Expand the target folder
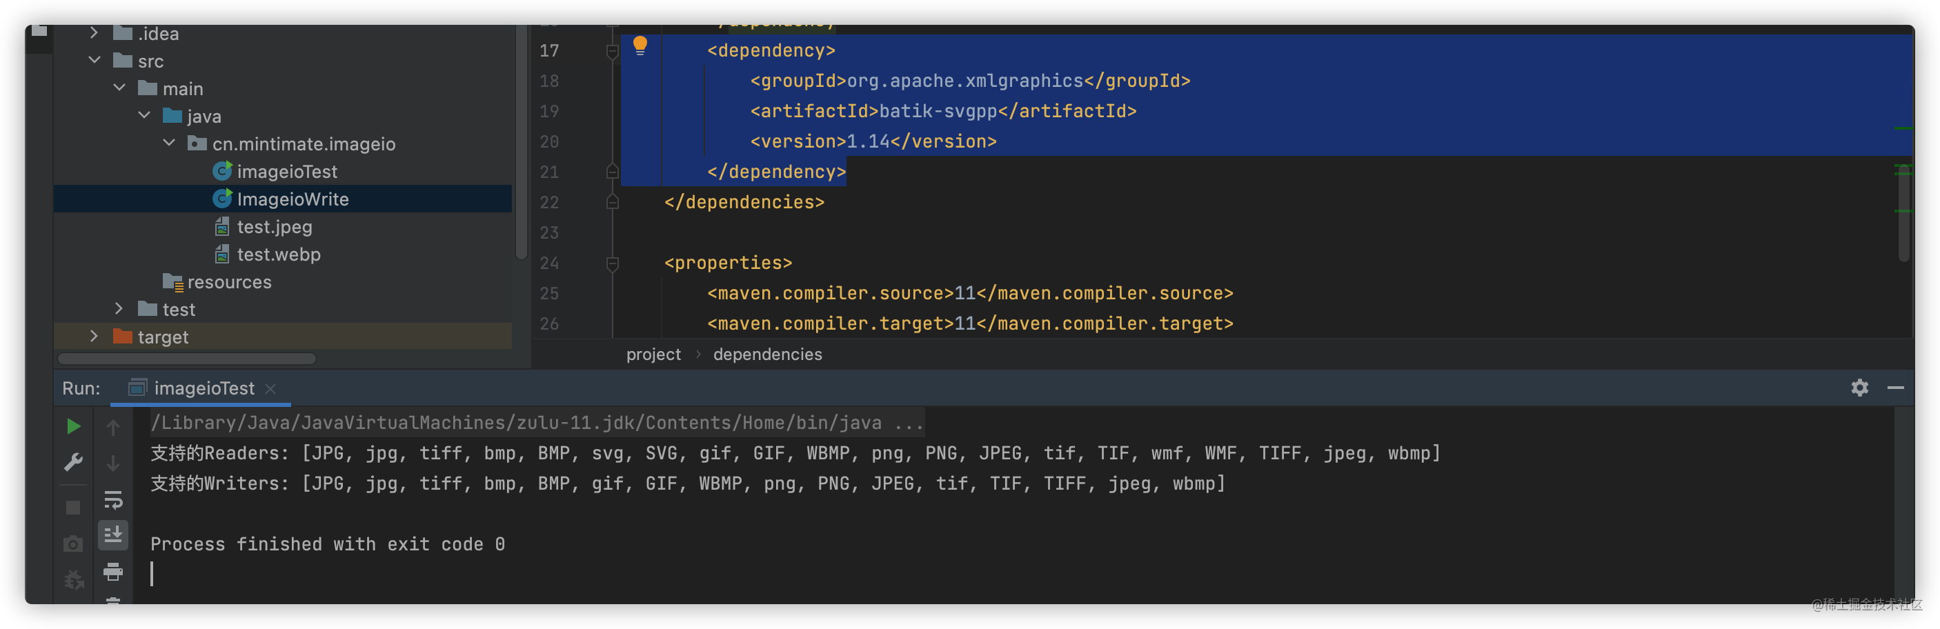This screenshot has width=1940, height=629. (92, 336)
